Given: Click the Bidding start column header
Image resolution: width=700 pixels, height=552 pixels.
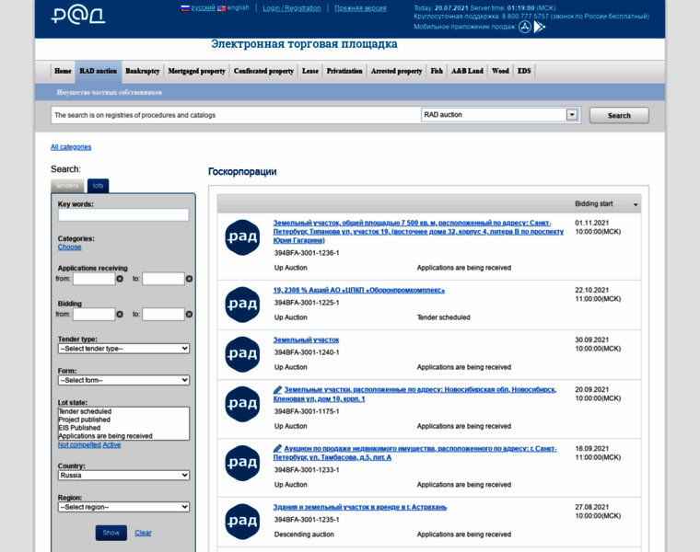Looking at the screenshot, I should pos(594,203).
